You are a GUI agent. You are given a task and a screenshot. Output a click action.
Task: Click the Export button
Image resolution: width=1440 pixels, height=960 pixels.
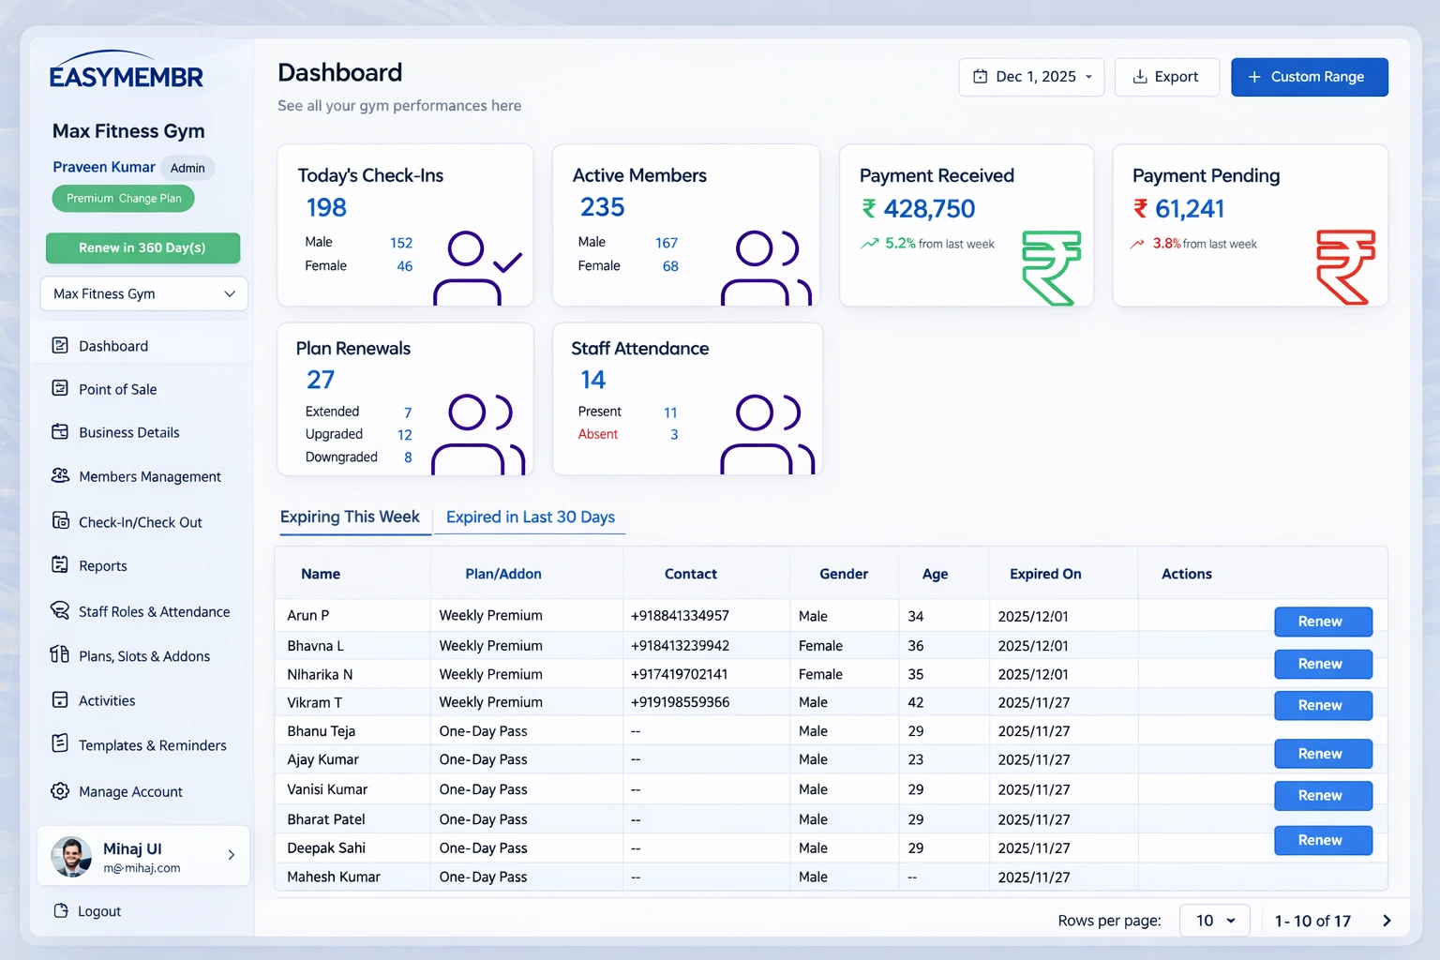(x=1166, y=77)
